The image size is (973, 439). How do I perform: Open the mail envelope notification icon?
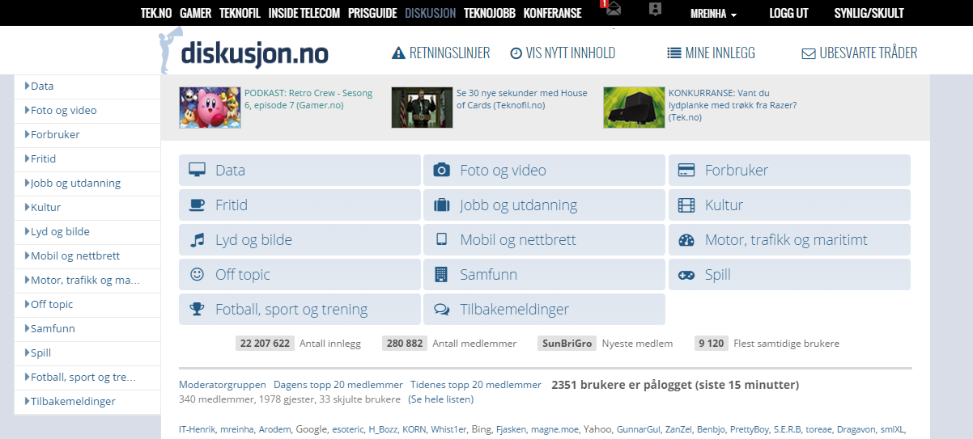614,10
